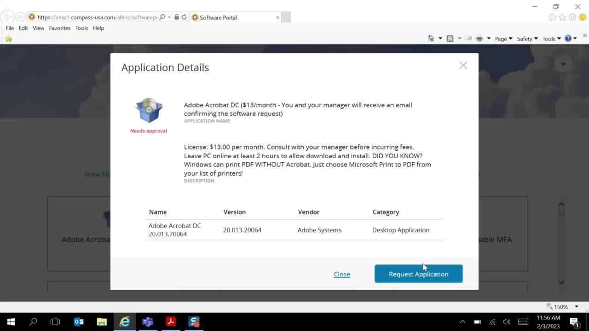The image size is (589, 331).
Task: Open the File menu
Action: (x=10, y=28)
